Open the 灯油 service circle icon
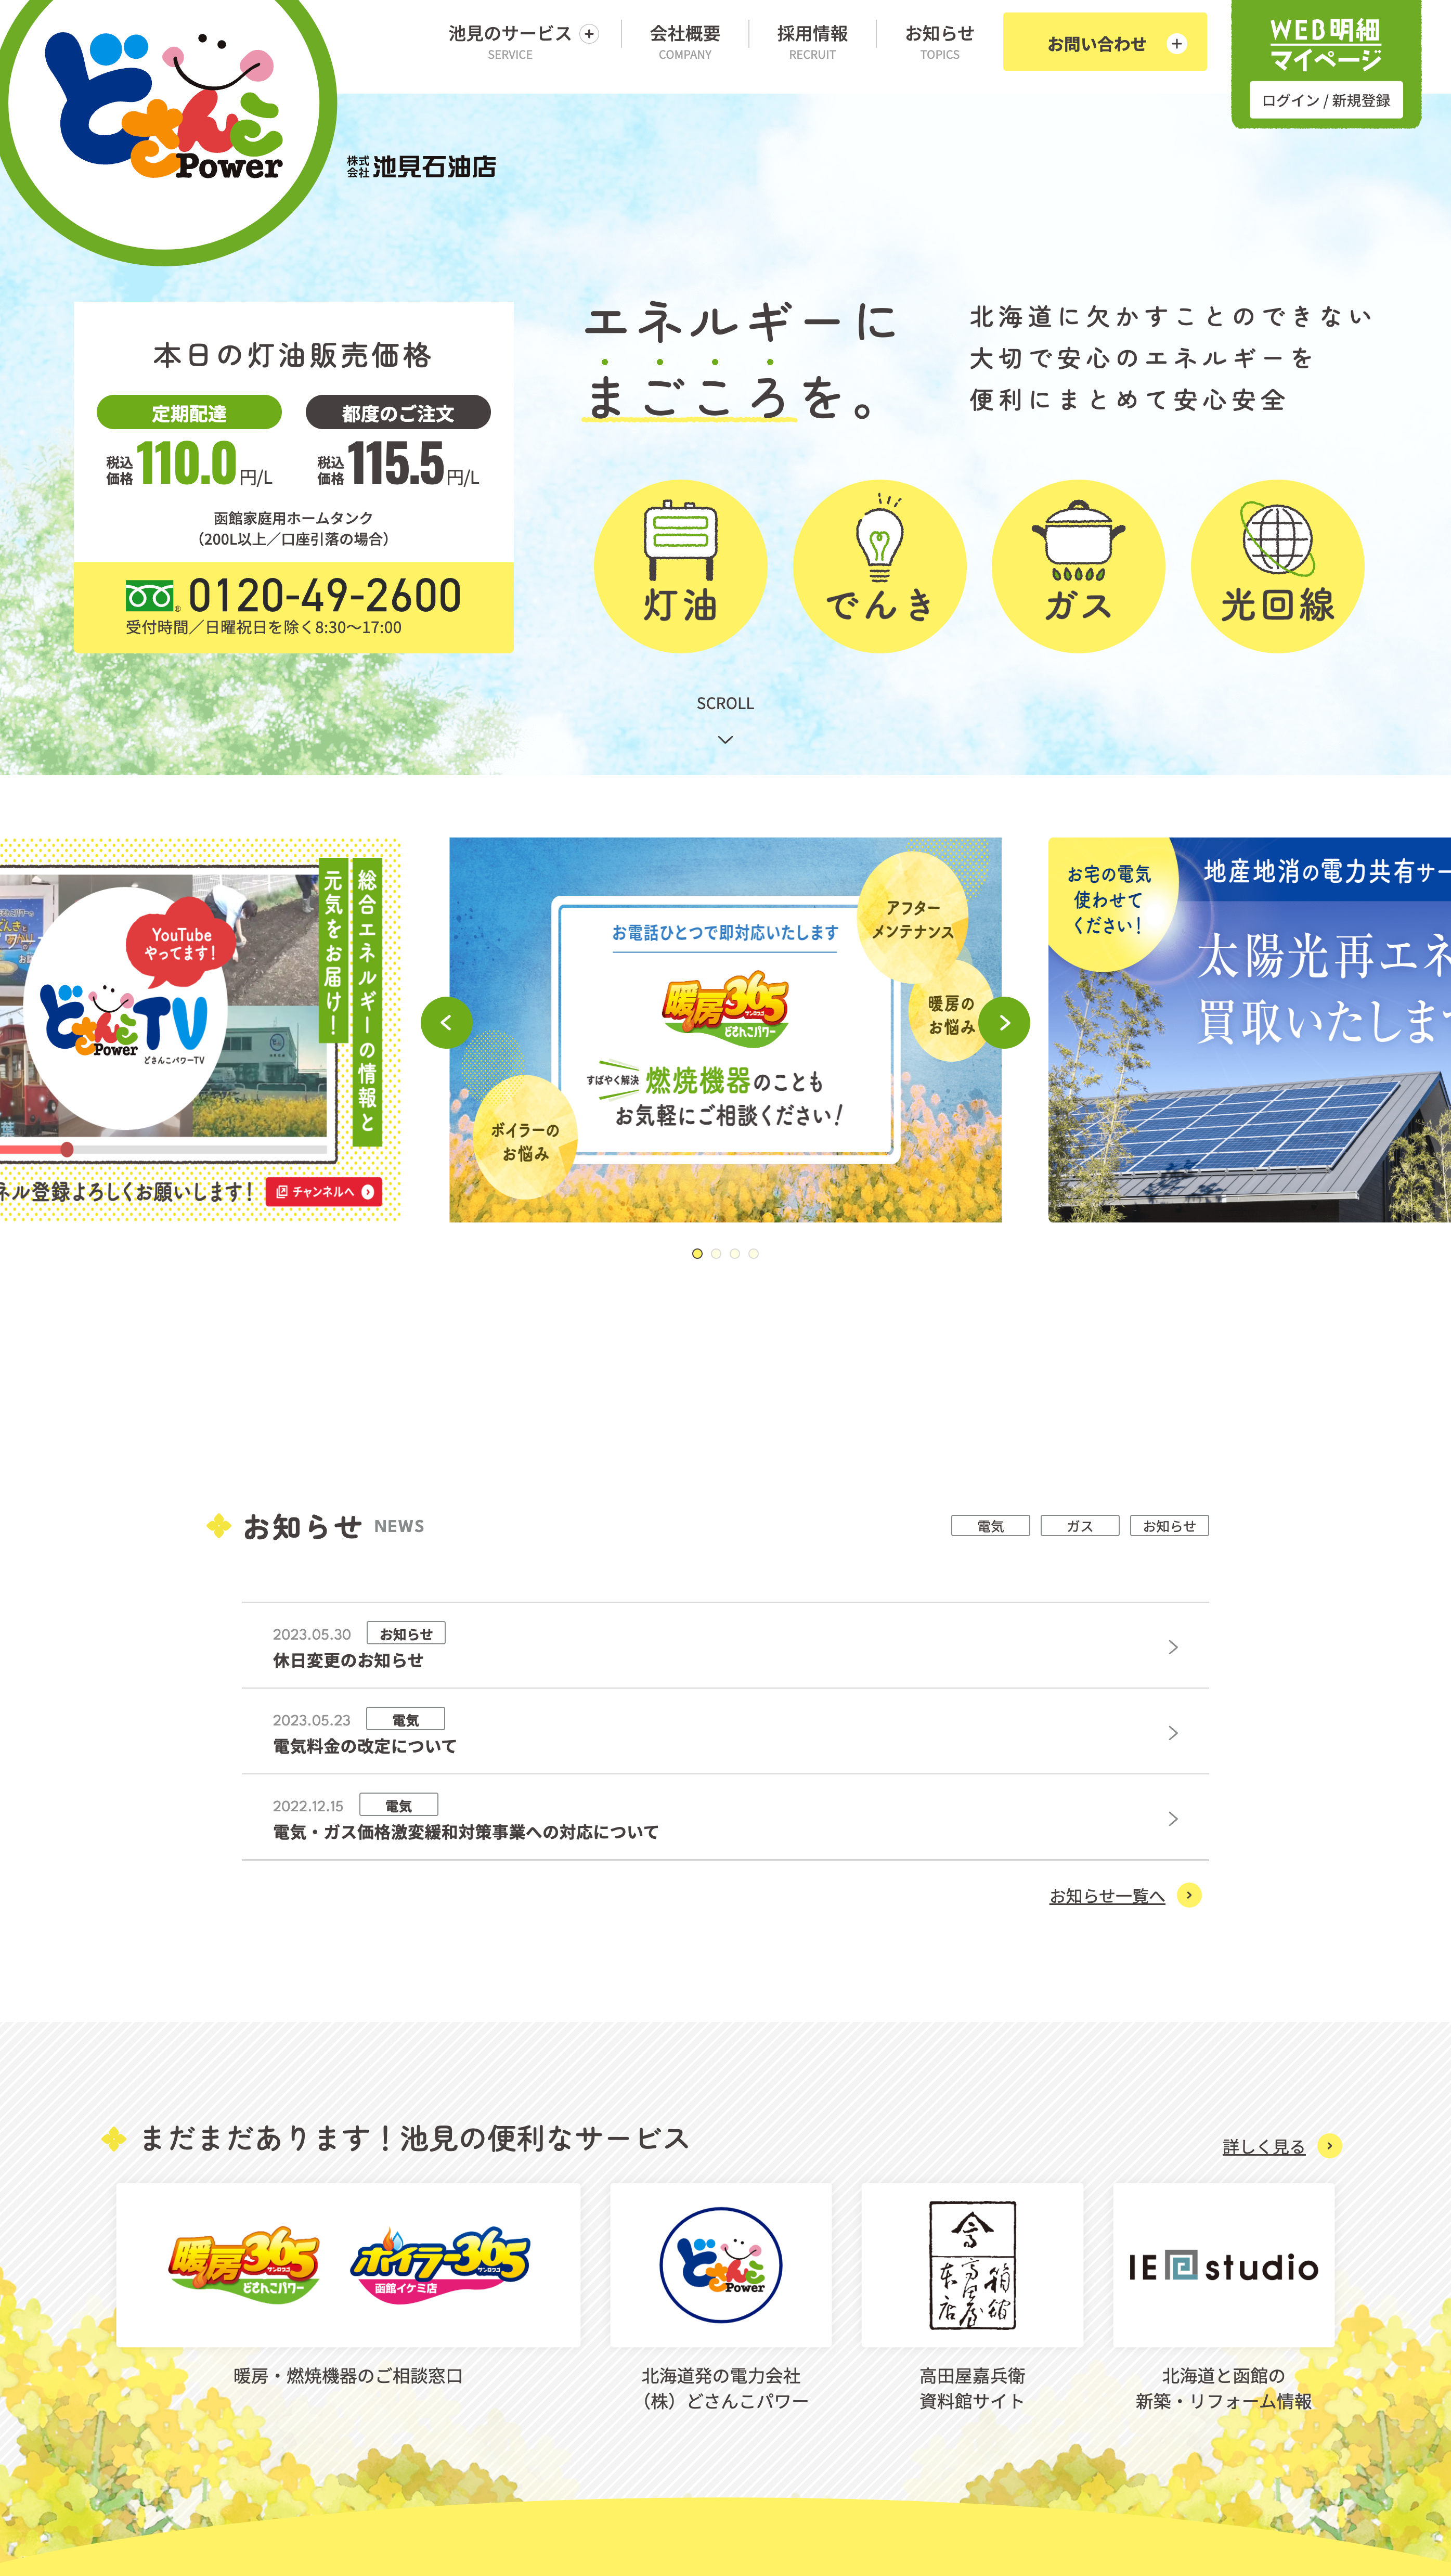This screenshot has height=2576, width=1451. tap(680, 566)
